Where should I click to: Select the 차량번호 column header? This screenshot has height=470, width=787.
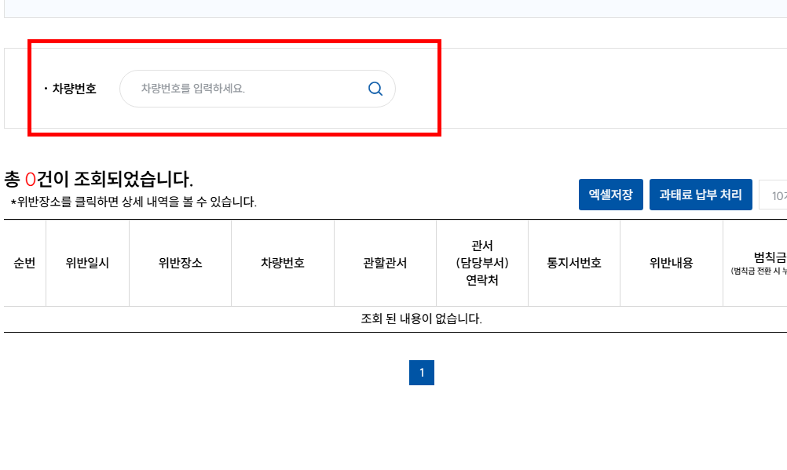[x=282, y=263]
